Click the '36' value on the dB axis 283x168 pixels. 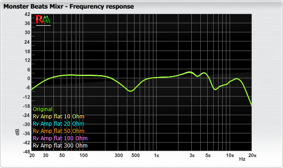[27, 23]
